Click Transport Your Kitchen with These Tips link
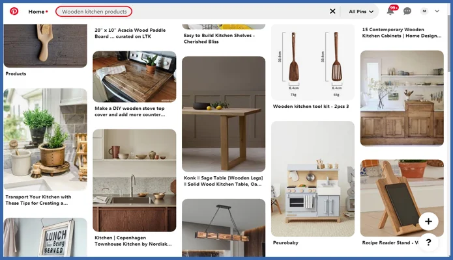 39,200
